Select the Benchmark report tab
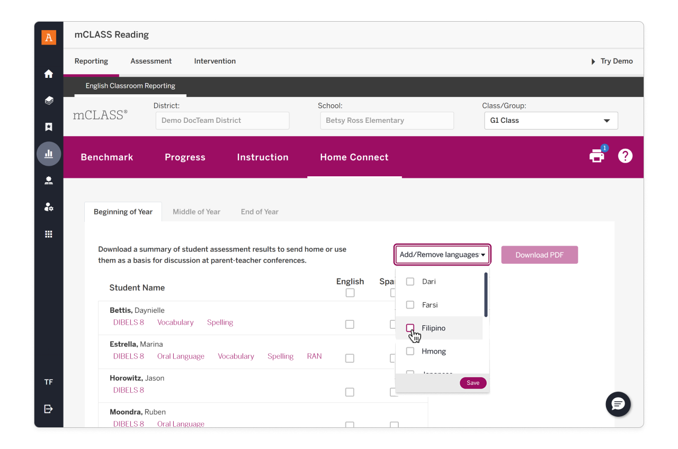 [x=107, y=157]
